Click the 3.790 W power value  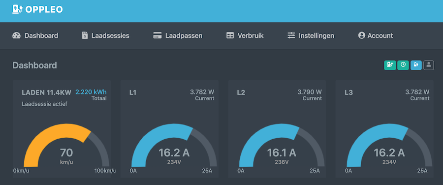(310, 92)
